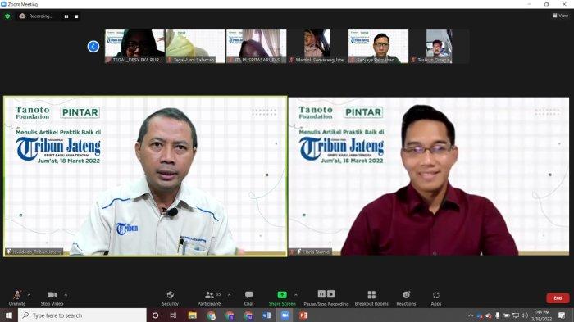Pause the recording from bottom toolbar
The height and width of the screenshot is (322, 574).
pyautogui.click(x=321, y=294)
